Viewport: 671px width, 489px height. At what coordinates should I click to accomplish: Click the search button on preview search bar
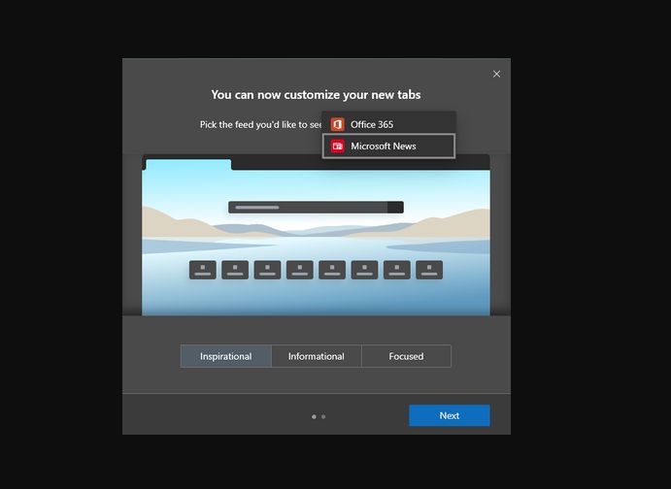click(395, 207)
